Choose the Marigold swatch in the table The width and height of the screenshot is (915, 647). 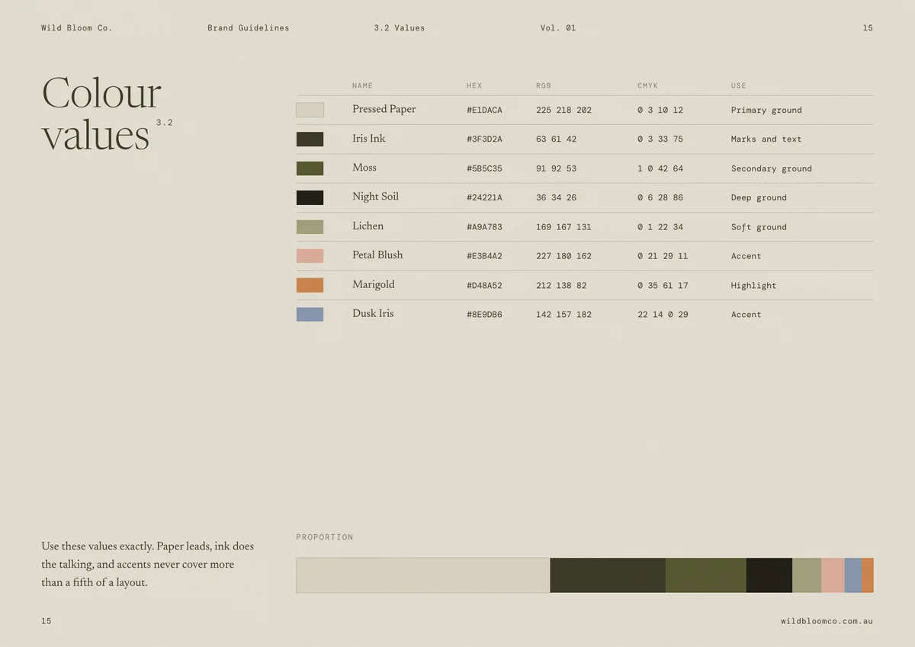(310, 285)
